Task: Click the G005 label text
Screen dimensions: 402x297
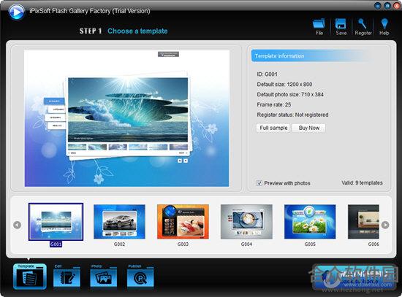Action: 310,244
